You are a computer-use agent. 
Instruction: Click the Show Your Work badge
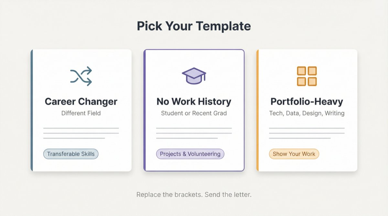click(294, 154)
